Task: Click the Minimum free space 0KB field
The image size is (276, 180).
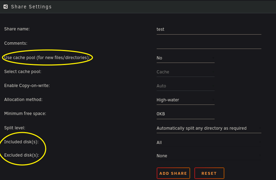Action: click(x=185, y=114)
